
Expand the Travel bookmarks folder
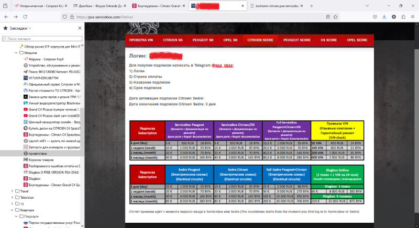[x=13, y=191]
